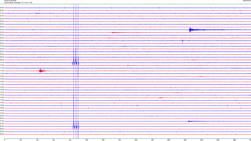This screenshot has height=141, width=251.
Task: Click the 18m tick label on time axis
Action: [x=152, y=140]
